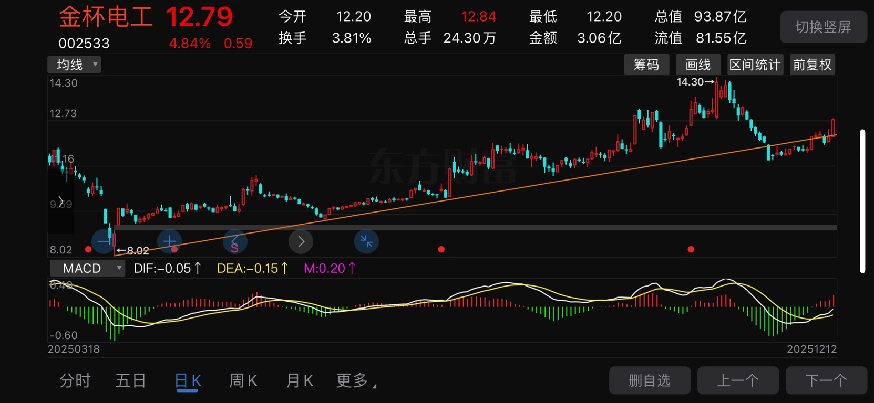Image resolution: width=874 pixels, height=403 pixels.
Task: Tap the right arrow chart scroll icon
Action: (301, 241)
